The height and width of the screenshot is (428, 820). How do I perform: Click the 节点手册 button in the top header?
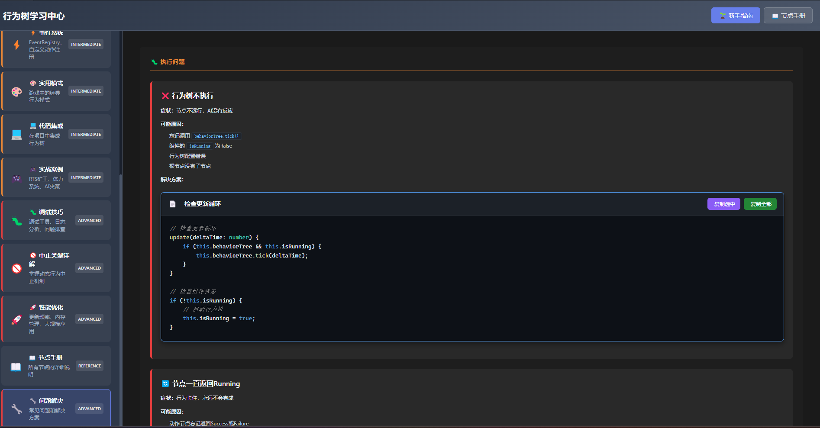tap(788, 16)
